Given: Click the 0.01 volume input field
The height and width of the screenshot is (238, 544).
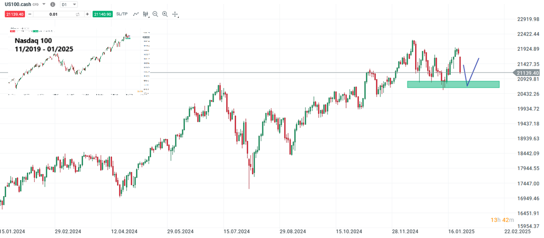Looking at the screenshot, I should pos(53,14).
